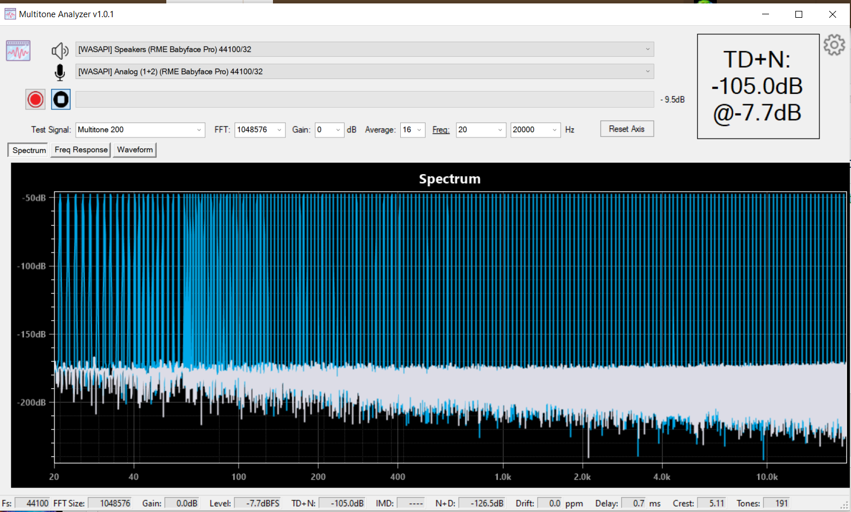Click the -100dB y-axis label
851x512 pixels.
(x=32, y=266)
